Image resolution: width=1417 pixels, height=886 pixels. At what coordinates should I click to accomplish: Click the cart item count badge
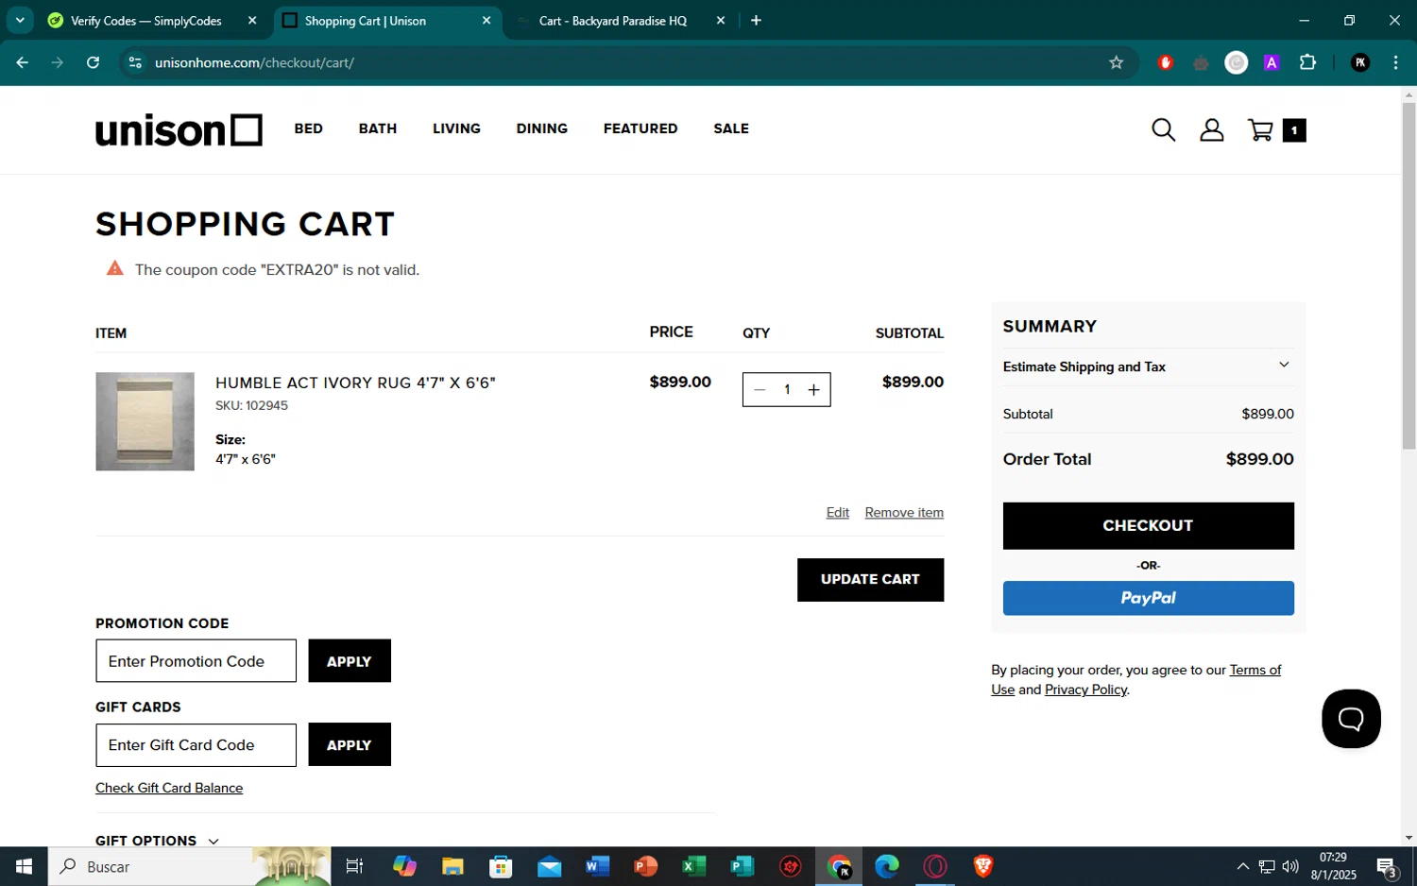point(1294,130)
